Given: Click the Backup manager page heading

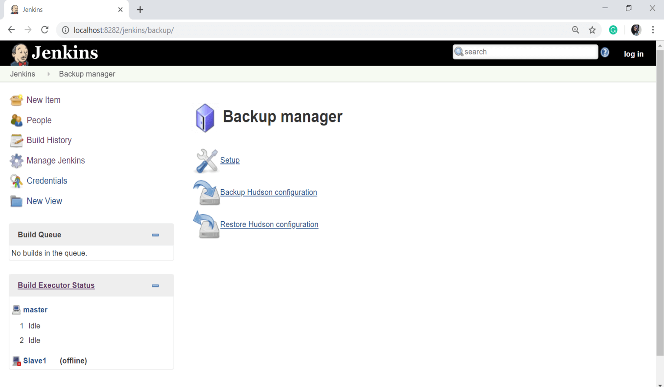Looking at the screenshot, I should pos(283,117).
